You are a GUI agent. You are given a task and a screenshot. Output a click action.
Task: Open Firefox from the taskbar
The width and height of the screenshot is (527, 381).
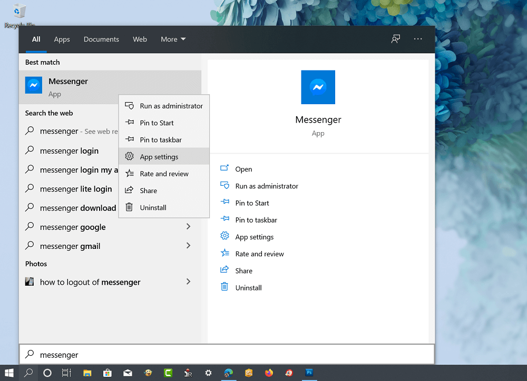pyautogui.click(x=269, y=373)
